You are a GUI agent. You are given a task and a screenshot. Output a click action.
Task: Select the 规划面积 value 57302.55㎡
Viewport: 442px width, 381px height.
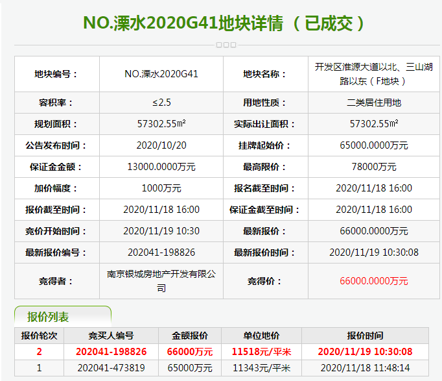pyautogui.click(x=161, y=124)
